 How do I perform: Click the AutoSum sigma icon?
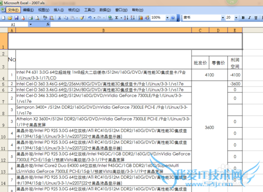(x=117, y=18)
